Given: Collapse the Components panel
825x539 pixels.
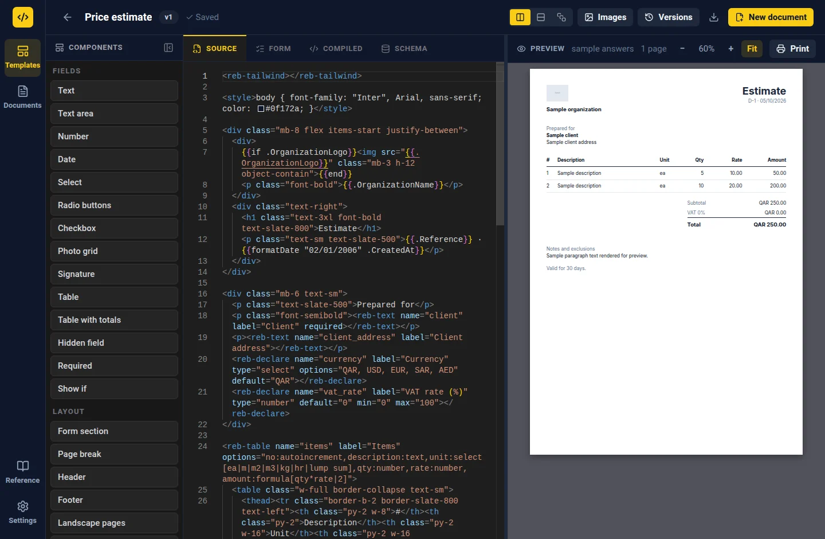Looking at the screenshot, I should [168, 48].
